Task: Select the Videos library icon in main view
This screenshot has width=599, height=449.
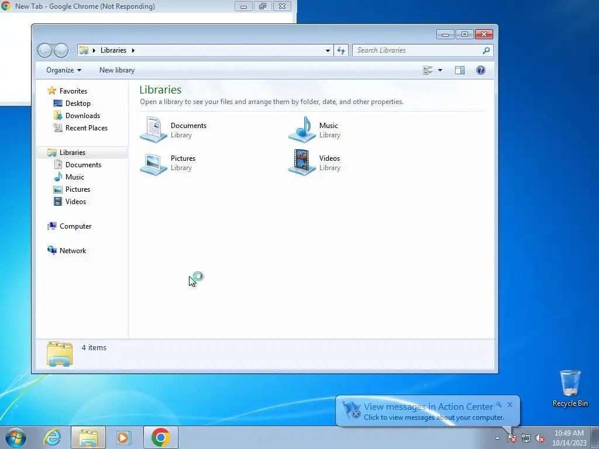Action: tap(302, 163)
